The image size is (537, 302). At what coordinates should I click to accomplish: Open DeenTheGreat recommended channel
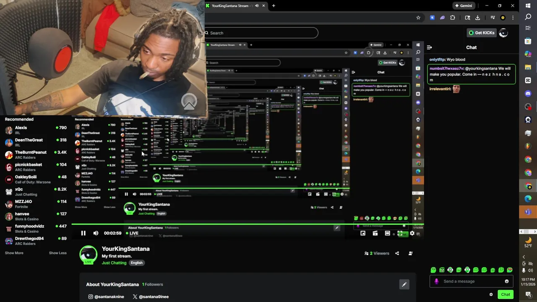coord(36,142)
